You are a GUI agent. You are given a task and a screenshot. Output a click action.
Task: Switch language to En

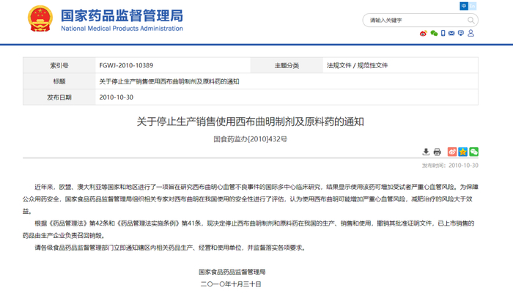tap(473, 6)
